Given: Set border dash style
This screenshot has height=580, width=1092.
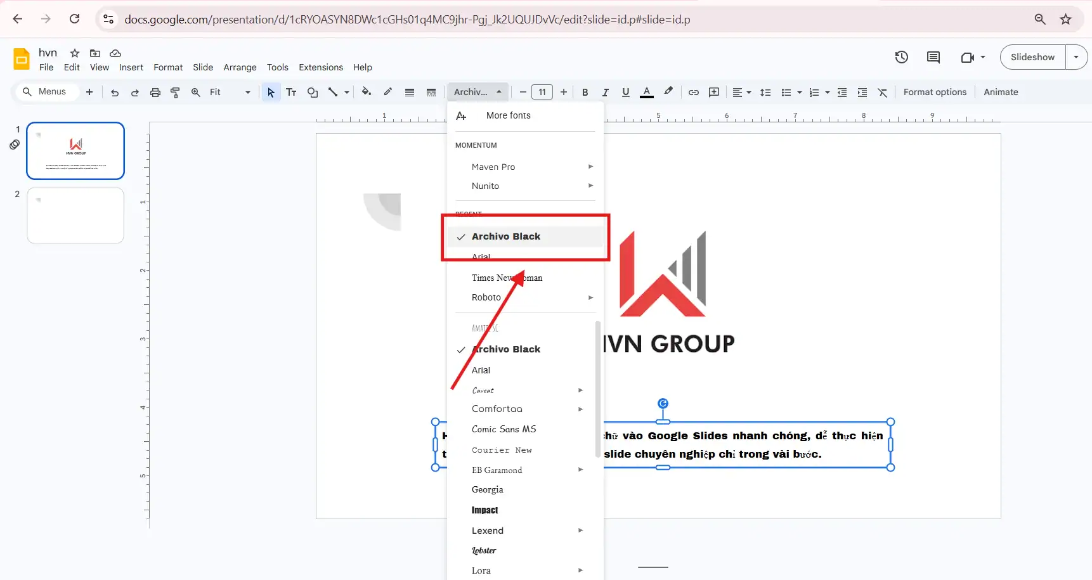Looking at the screenshot, I should coord(431,93).
